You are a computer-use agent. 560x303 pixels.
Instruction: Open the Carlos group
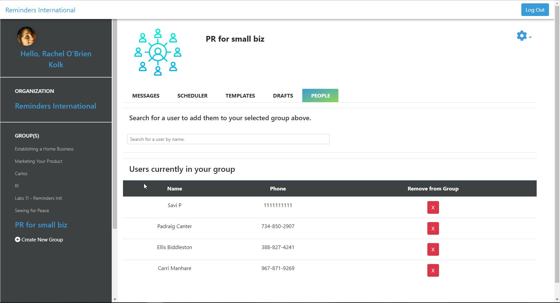tap(21, 173)
